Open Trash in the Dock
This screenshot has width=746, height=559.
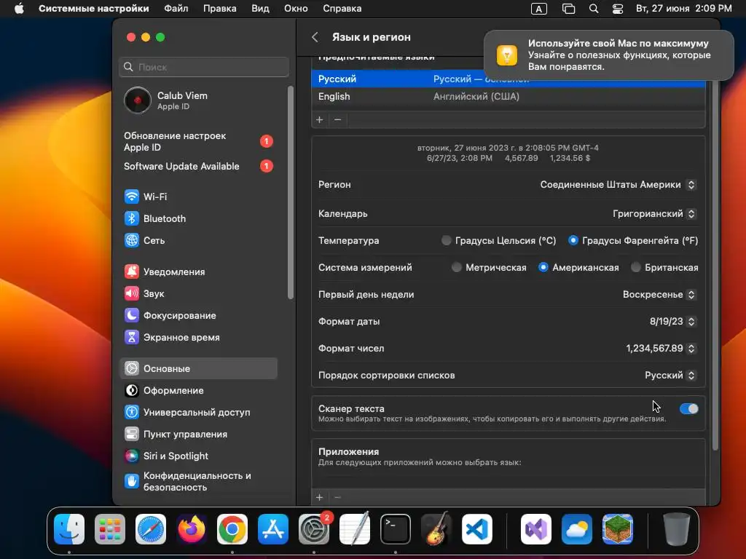tap(677, 529)
